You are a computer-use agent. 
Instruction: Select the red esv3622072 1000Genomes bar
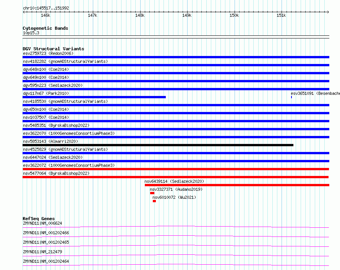tap(176, 169)
